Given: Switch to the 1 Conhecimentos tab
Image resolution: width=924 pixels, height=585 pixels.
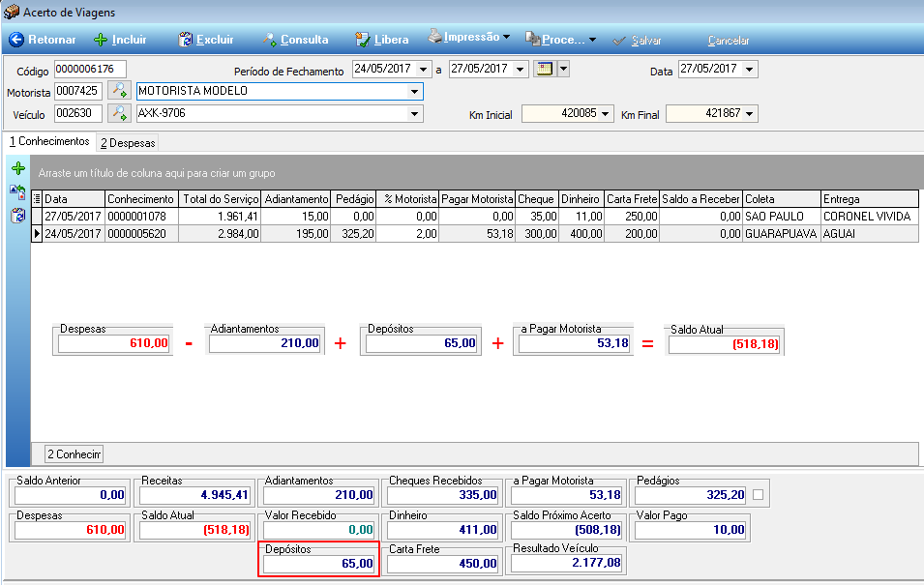Looking at the screenshot, I should pyautogui.click(x=50, y=141).
